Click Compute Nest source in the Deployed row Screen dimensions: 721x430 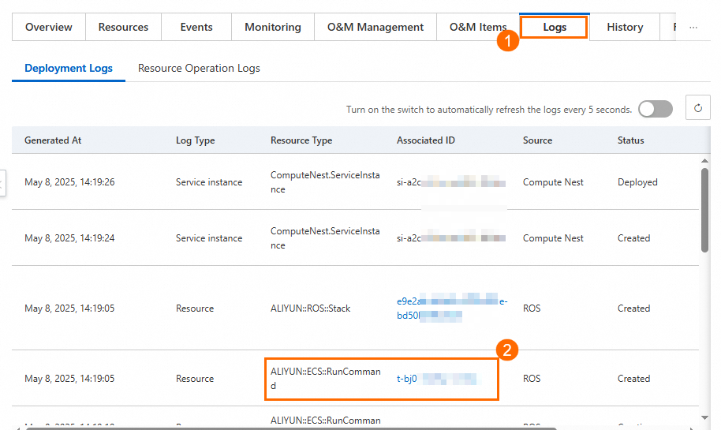[553, 182]
